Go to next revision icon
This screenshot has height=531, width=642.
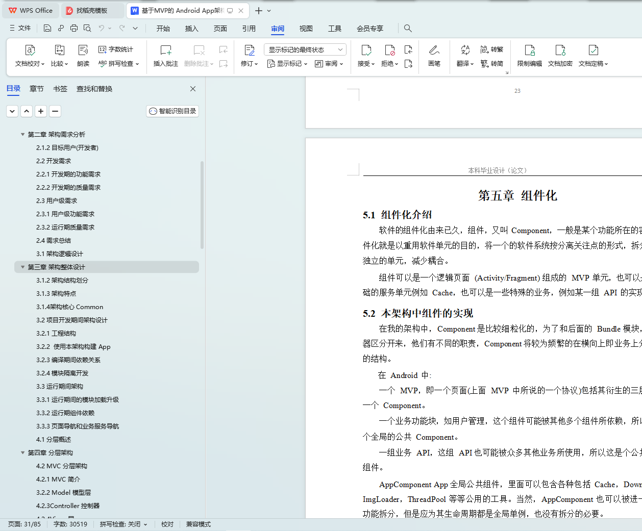pos(408,64)
